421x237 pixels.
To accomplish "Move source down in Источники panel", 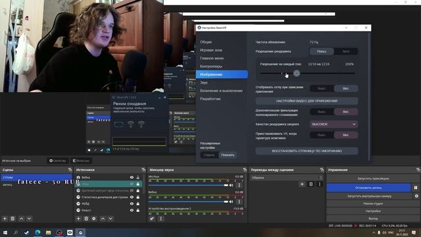I will (x=111, y=219).
